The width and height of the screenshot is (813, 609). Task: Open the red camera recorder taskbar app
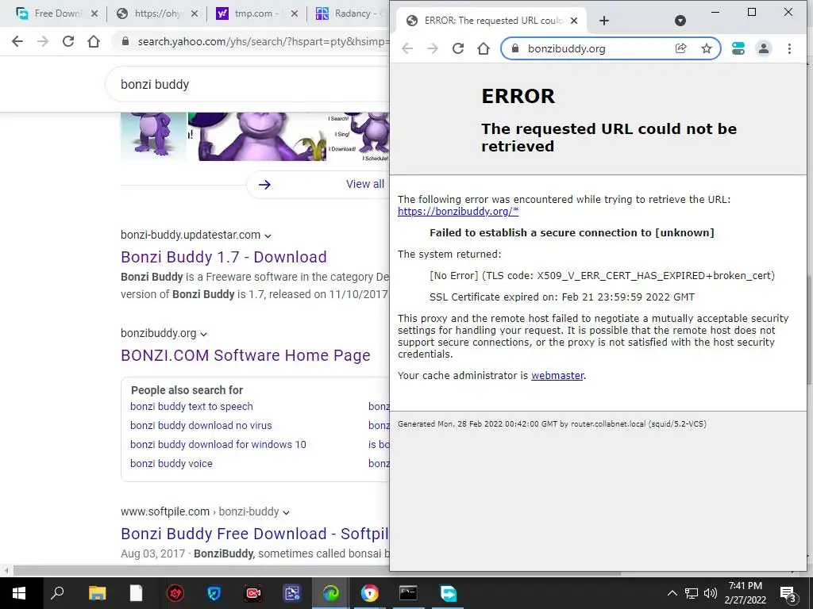coord(253,593)
